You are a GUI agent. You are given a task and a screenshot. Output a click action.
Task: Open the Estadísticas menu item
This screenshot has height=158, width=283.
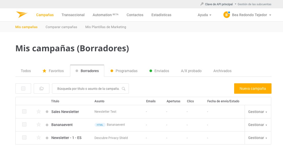pos(161,15)
